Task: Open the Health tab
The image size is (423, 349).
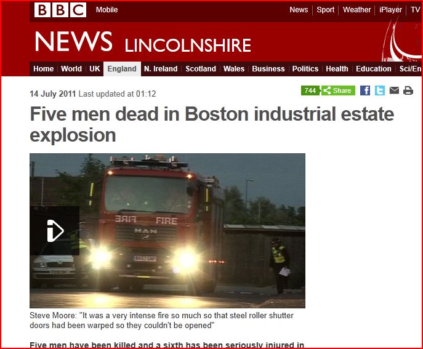Action: coord(337,69)
